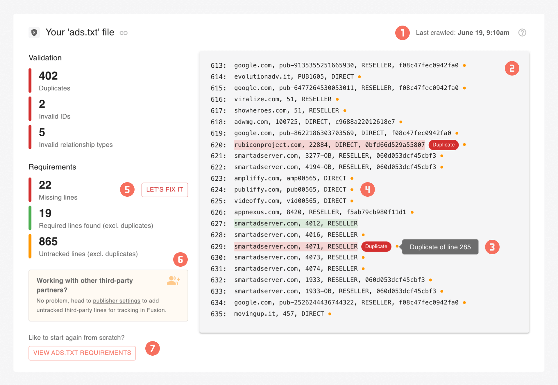Click the orange dot after line 620 Duplicate badge

pyautogui.click(x=464, y=145)
